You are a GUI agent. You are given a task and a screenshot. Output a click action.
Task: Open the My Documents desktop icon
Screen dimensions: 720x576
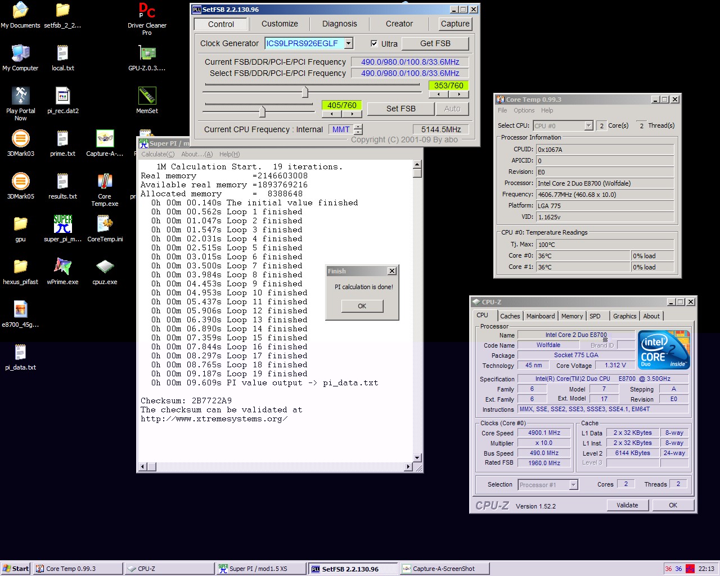tap(20, 15)
